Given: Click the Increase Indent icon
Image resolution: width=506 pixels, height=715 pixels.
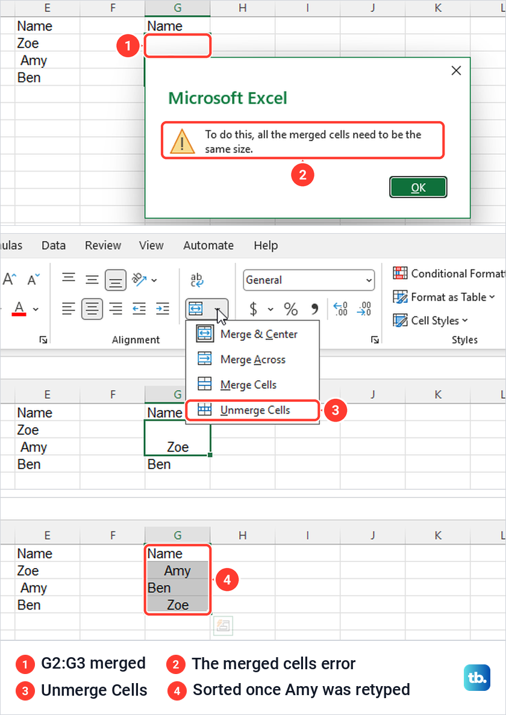Looking at the screenshot, I should (162, 308).
